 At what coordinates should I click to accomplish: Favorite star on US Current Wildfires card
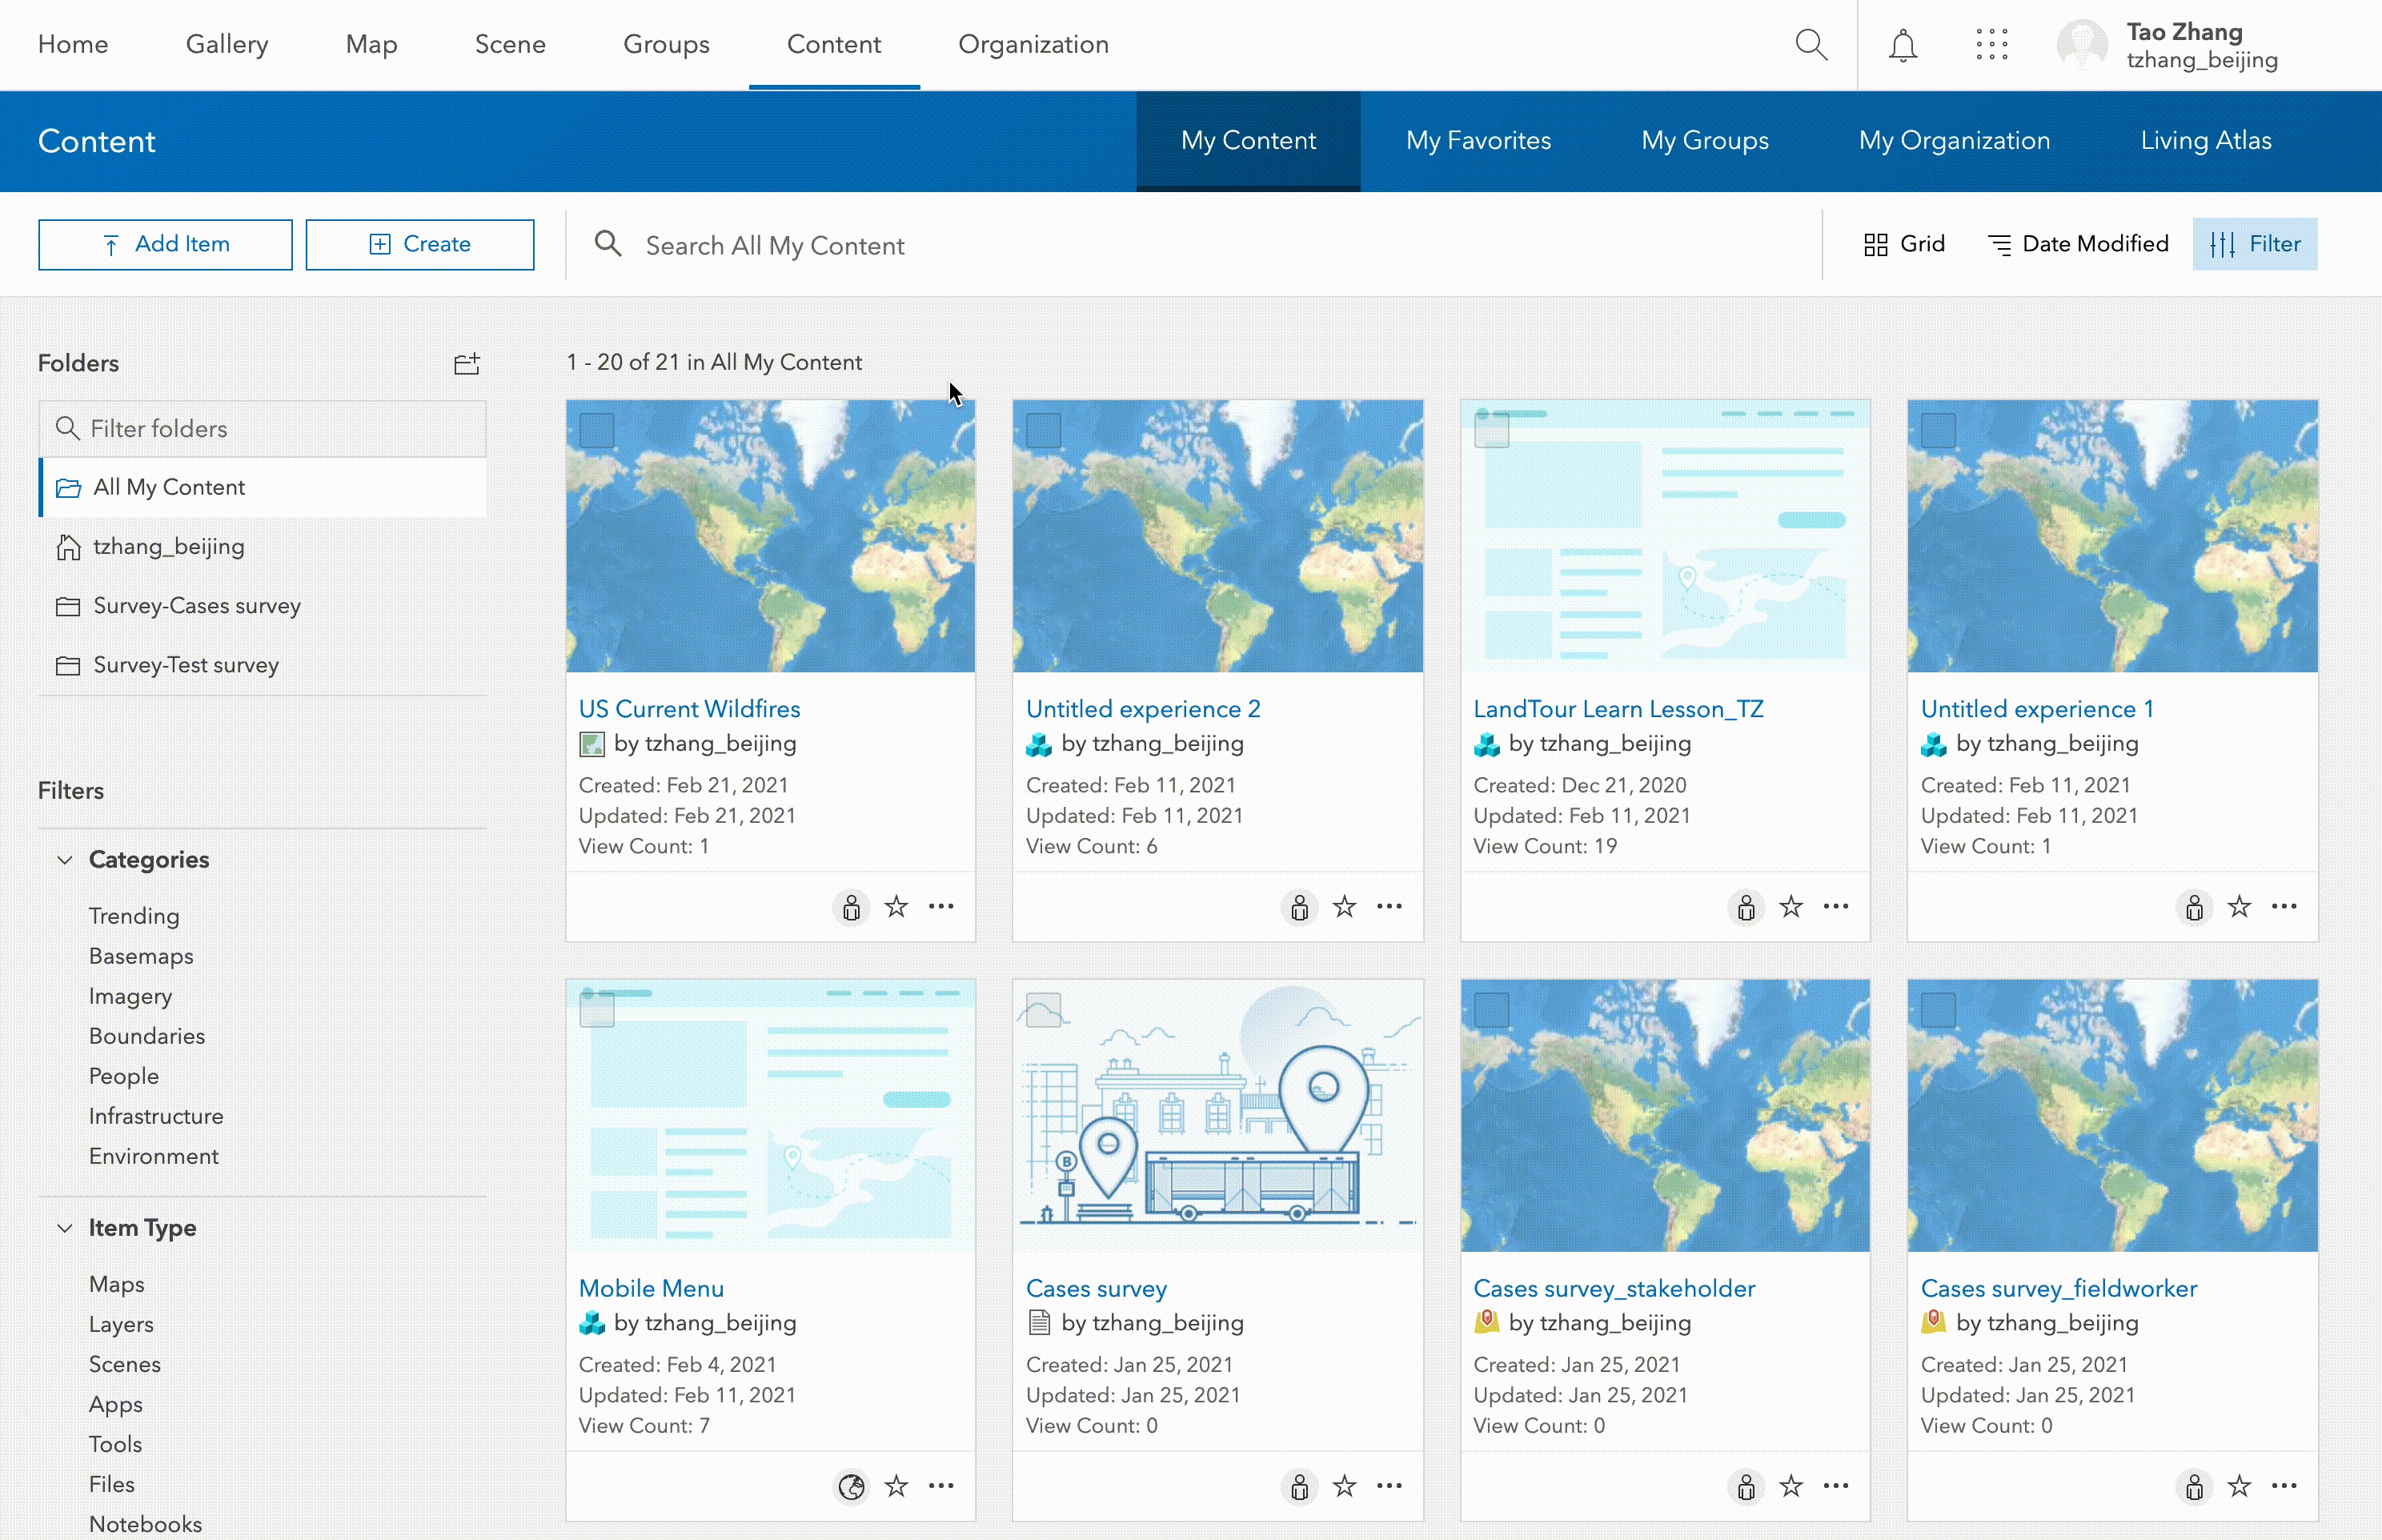896,907
